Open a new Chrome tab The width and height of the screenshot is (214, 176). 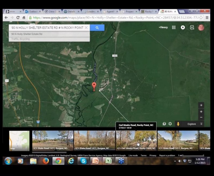(x=182, y=12)
